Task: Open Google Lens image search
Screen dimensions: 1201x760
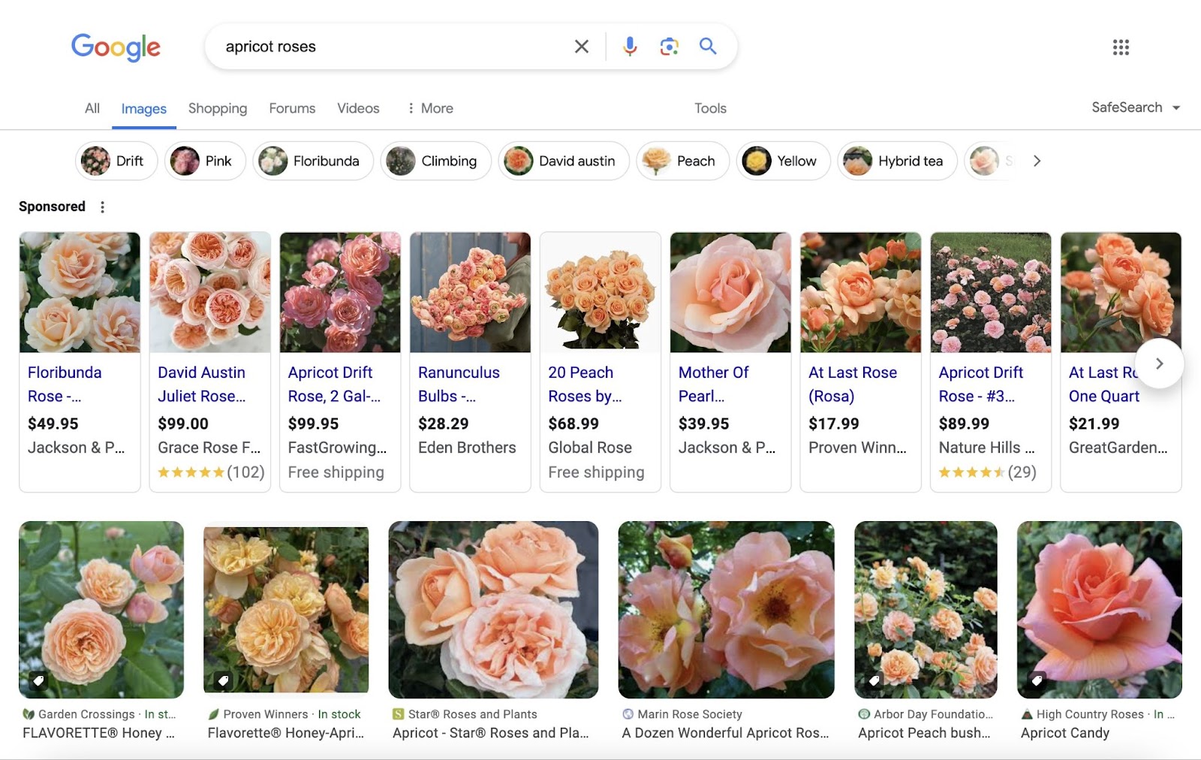Action: pos(668,46)
